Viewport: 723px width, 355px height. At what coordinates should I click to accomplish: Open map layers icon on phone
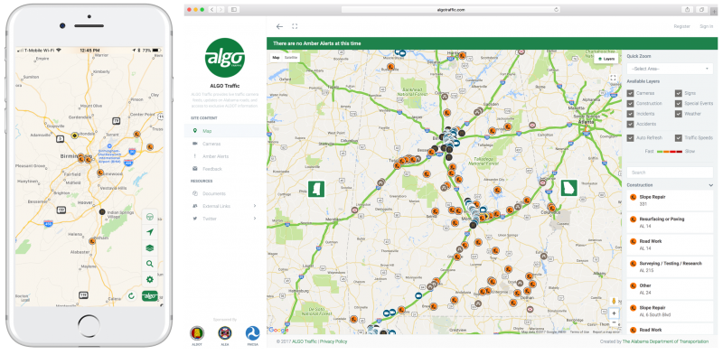point(149,248)
